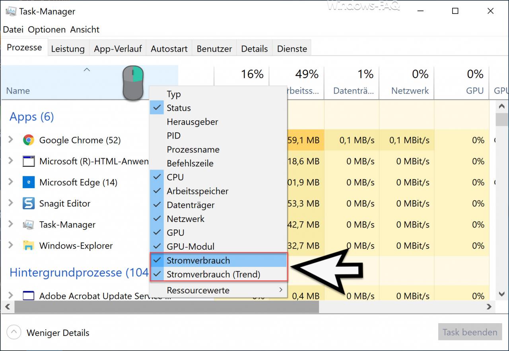Click the Microsoft (R)-HTML-Anwendung window icon
Viewport: 509px width, 351px height.
pyautogui.click(x=28, y=161)
